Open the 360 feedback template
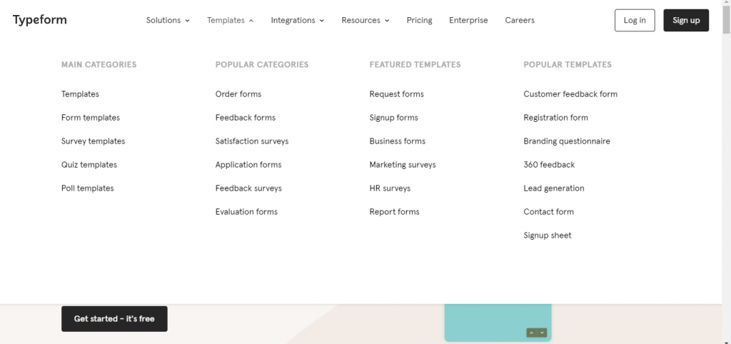Viewport: 731px width, 344px height. click(549, 165)
